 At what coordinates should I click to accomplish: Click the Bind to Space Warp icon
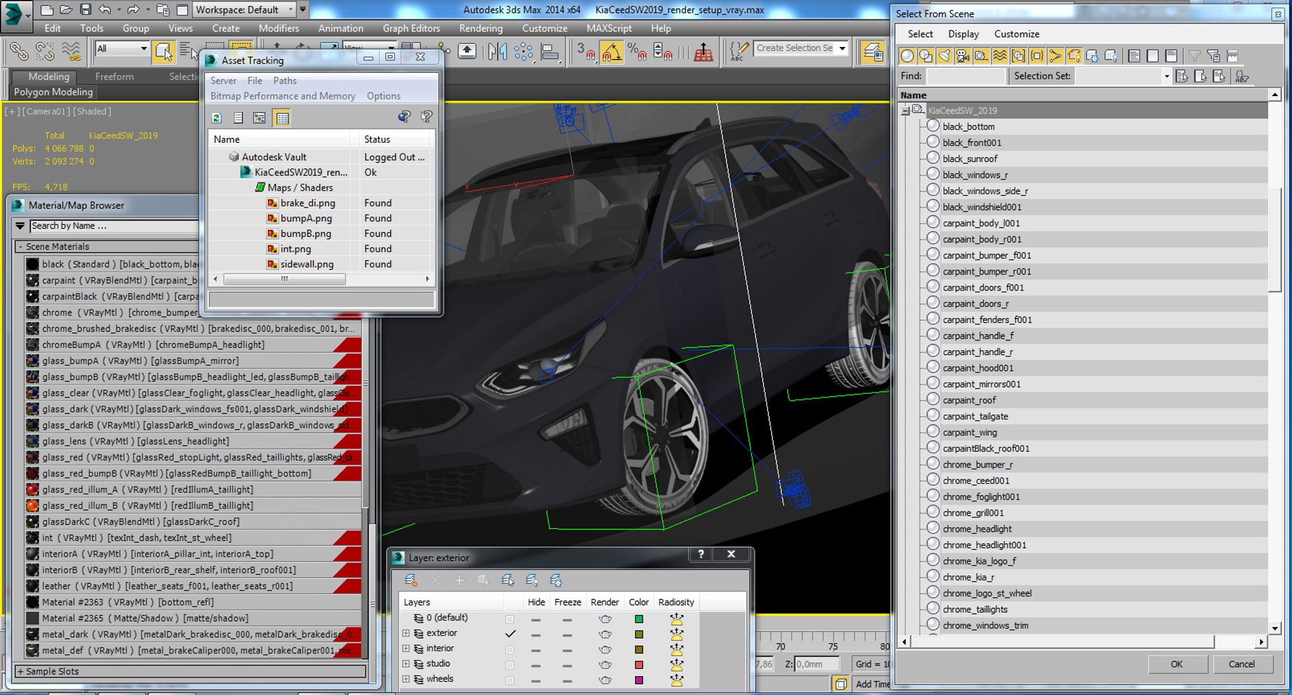pyautogui.click(x=71, y=51)
